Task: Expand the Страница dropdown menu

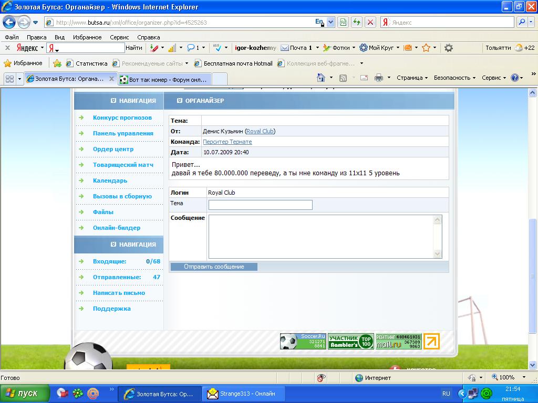Action: click(x=412, y=78)
